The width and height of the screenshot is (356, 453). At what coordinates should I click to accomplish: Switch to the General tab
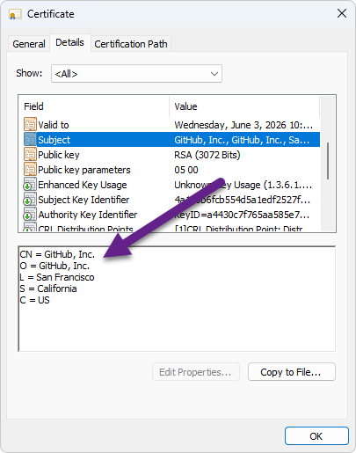tap(29, 44)
